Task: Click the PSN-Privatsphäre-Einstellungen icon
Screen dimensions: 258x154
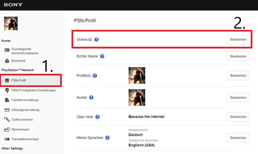Action: click(7, 90)
